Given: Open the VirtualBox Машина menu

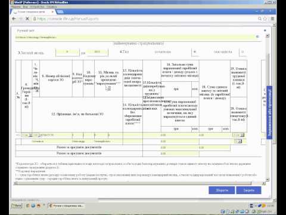Looking at the screenshot, I should [15, 7].
